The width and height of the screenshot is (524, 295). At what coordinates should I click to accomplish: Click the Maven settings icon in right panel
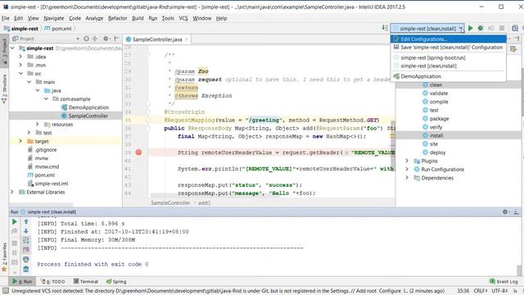[x=513, y=49]
